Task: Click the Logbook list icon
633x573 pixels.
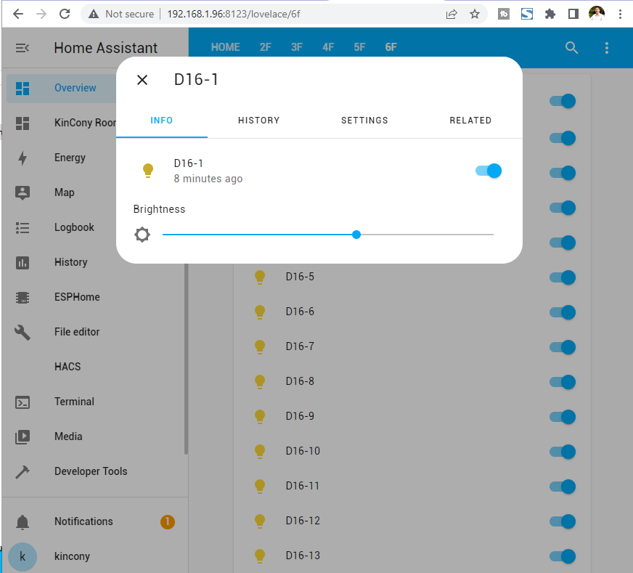Action: 23,227
